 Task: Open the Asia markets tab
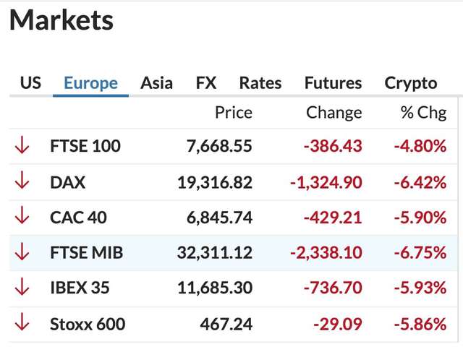pos(156,82)
